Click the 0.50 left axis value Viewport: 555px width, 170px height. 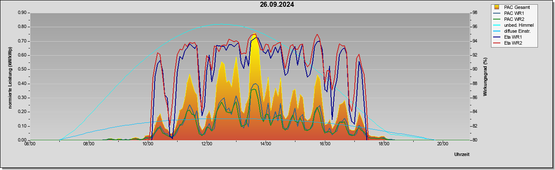pyautogui.click(x=22, y=69)
